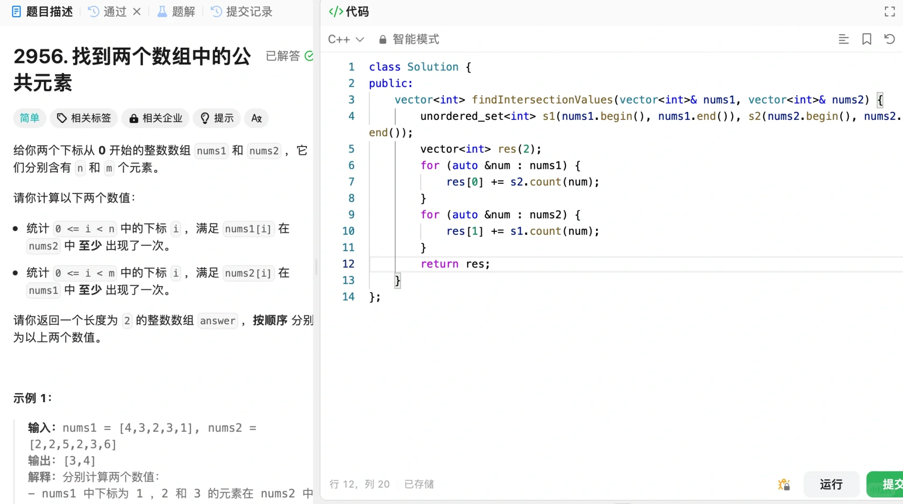Viewport: 903px width, 504px height.
Task: Click the answer inline code word
Action: coord(218,321)
